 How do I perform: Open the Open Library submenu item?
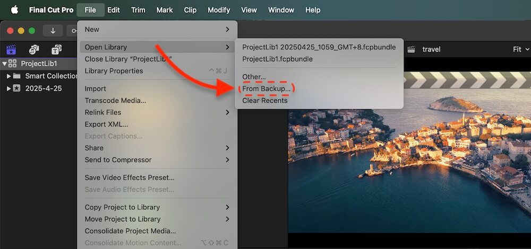157,47
